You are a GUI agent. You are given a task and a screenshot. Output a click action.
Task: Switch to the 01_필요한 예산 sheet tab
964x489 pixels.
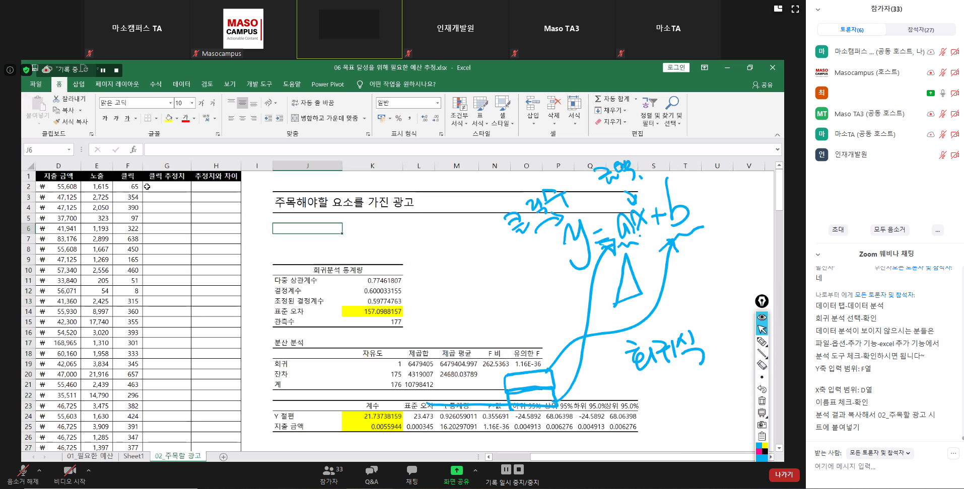coord(90,456)
